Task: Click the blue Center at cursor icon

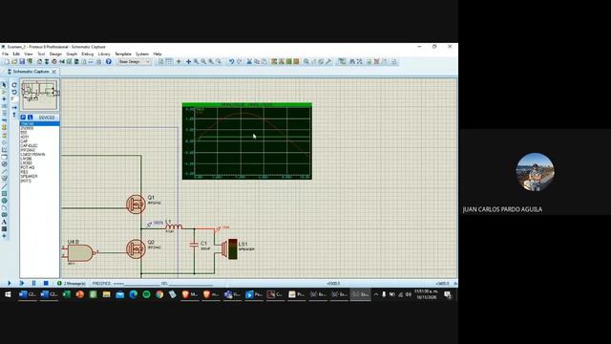Action: (189, 61)
